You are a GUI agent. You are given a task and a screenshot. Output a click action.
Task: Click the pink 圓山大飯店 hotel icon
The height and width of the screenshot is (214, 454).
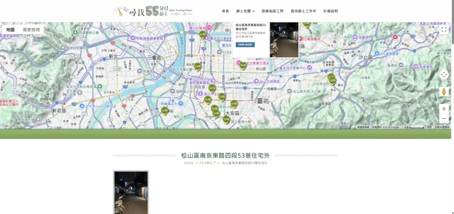click(x=209, y=28)
